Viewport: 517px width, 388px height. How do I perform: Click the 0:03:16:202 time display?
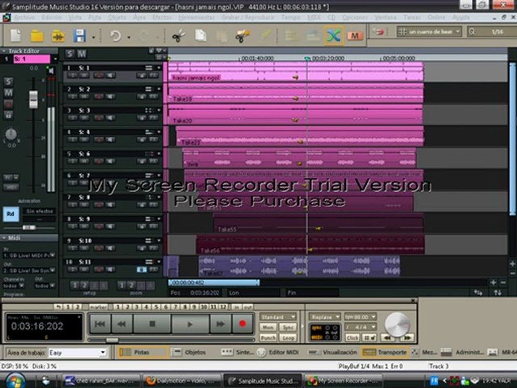click(37, 327)
